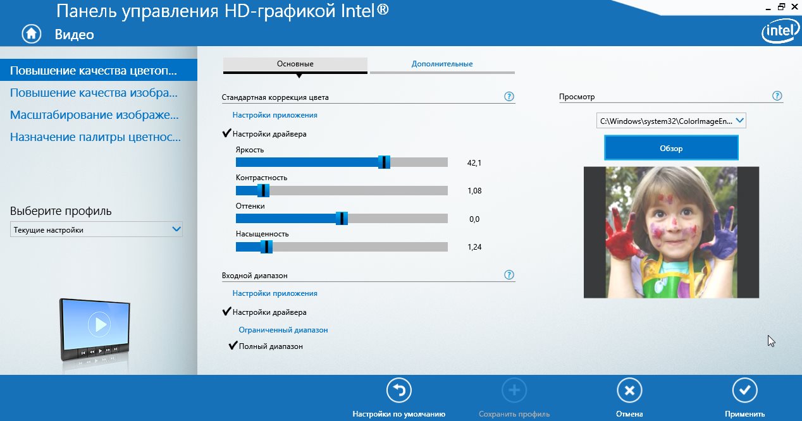
Task: Click the restore defaults arrow icon
Action: (399, 391)
